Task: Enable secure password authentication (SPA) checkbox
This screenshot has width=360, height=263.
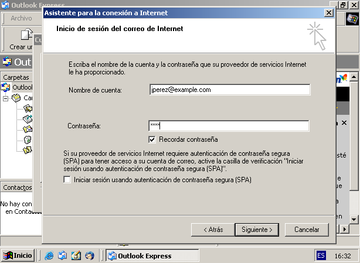Action: tap(67, 180)
